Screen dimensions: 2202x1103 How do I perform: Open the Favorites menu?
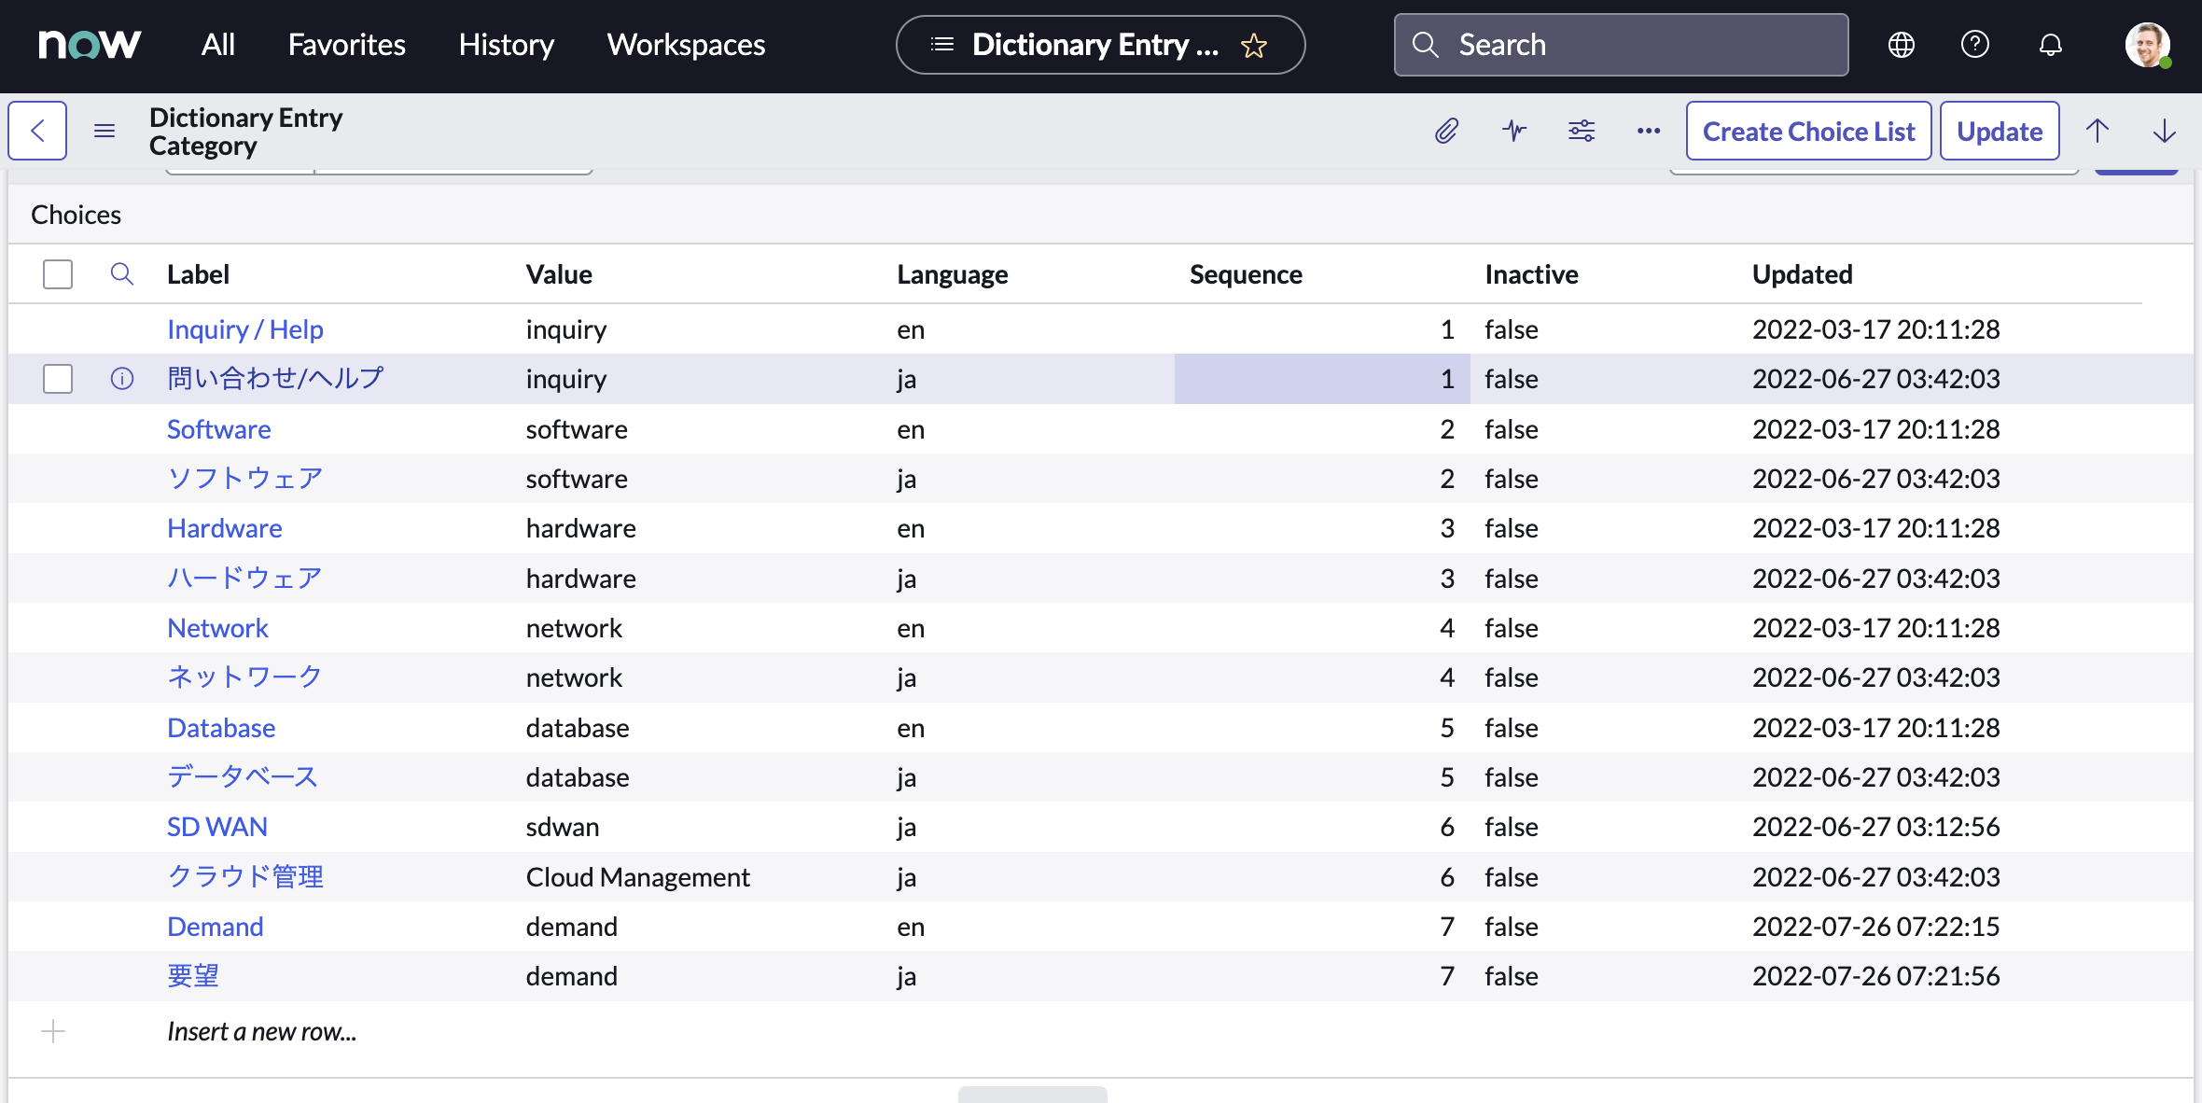coord(346,45)
